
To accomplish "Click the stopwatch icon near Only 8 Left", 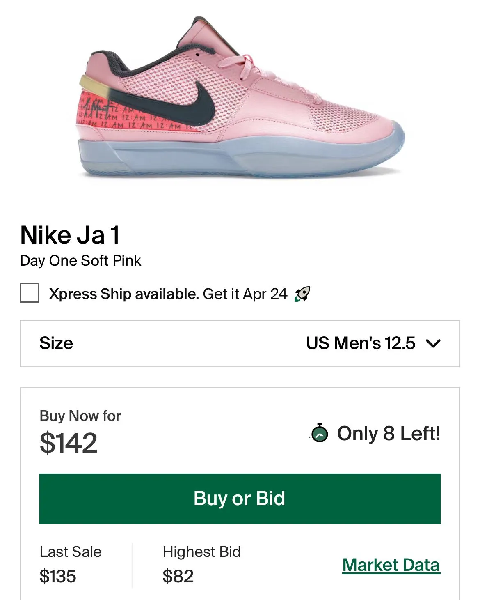I will pyautogui.click(x=320, y=433).
